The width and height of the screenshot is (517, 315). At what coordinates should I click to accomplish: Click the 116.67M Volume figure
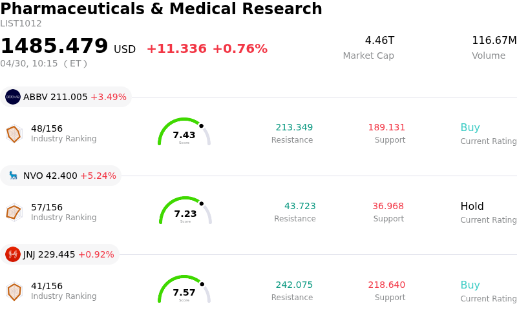click(494, 41)
